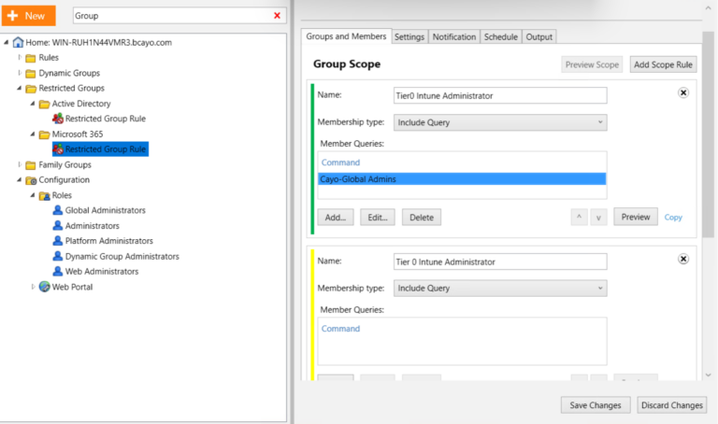718x424 pixels.
Task: Click the Microsoft 365 Restricted Group Rule icon
Action: click(x=58, y=149)
